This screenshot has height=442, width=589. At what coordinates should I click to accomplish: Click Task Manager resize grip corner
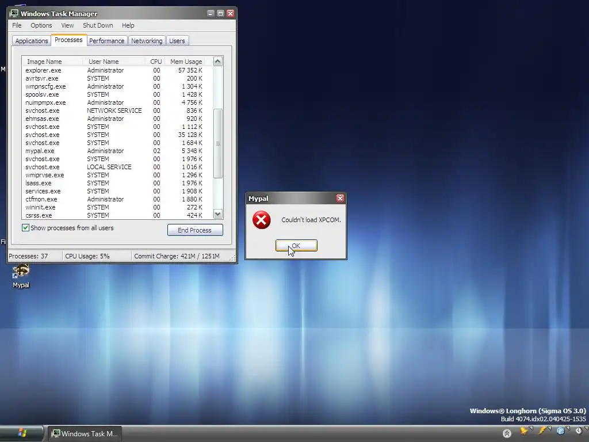[x=232, y=258]
